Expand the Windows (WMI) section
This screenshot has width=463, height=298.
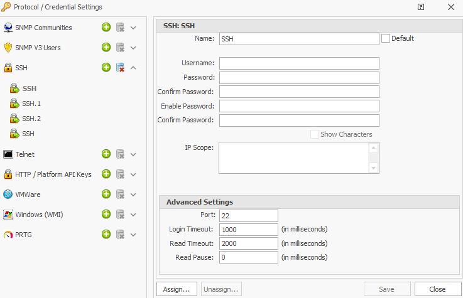(x=133, y=215)
